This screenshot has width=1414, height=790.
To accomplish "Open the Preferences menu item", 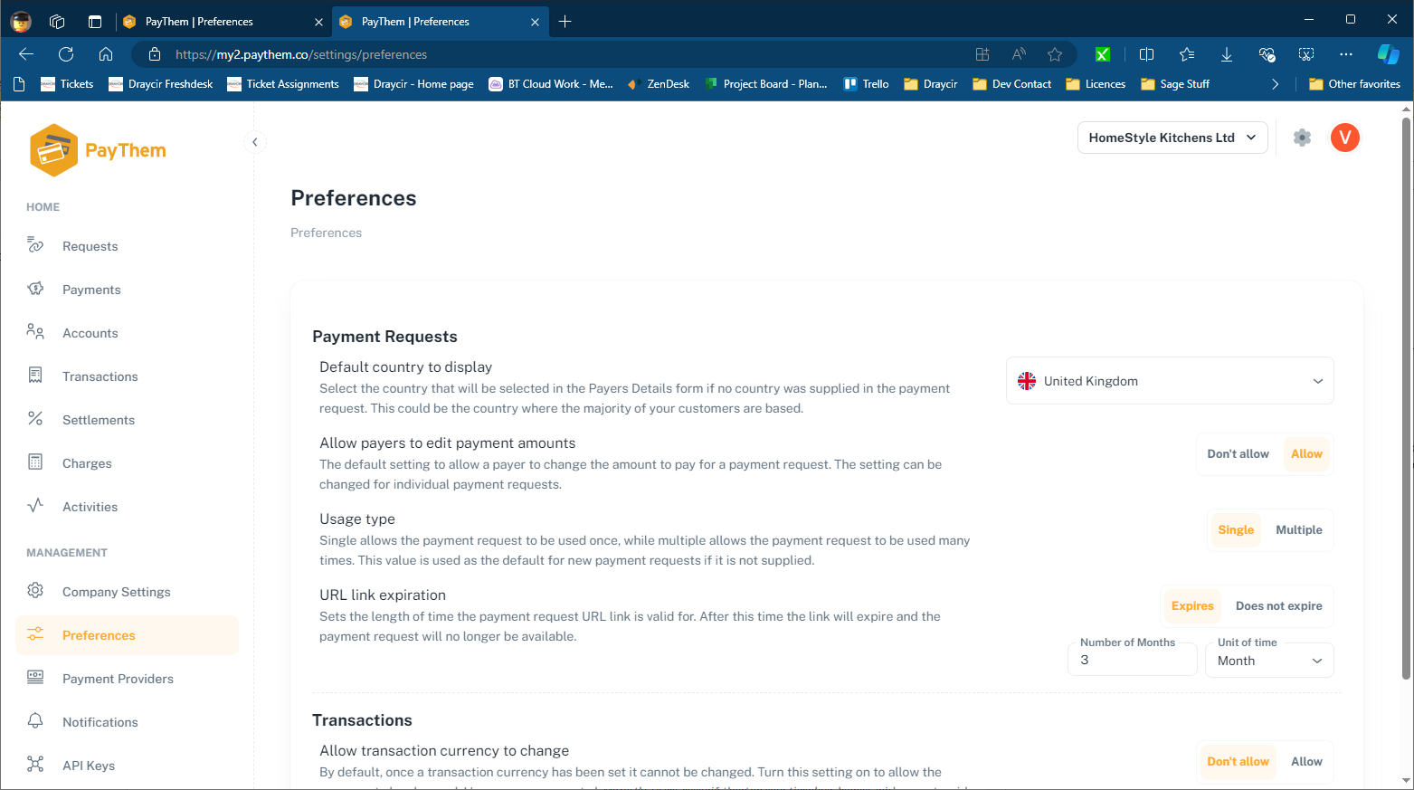I will click(x=128, y=635).
